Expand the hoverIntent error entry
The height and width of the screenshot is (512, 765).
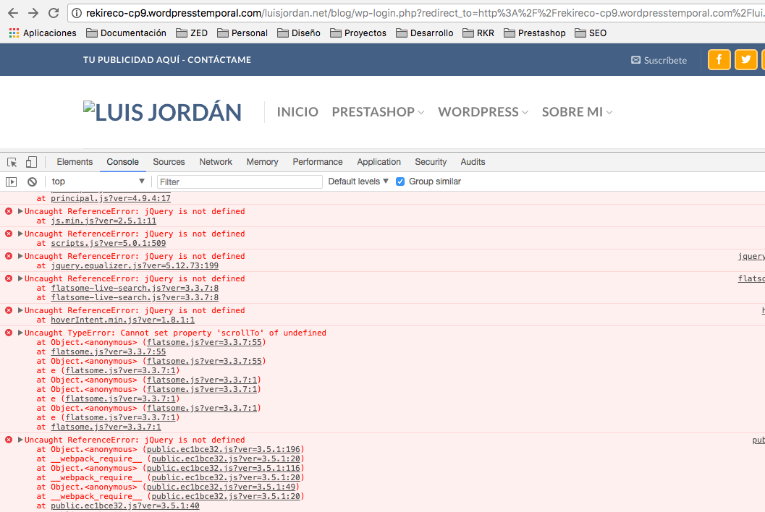(20, 310)
